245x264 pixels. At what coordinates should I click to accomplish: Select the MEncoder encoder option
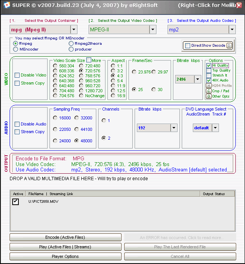16,49
